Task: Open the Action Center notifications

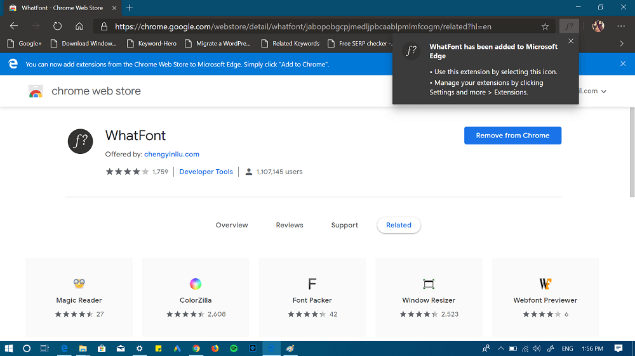Action: coord(618,348)
